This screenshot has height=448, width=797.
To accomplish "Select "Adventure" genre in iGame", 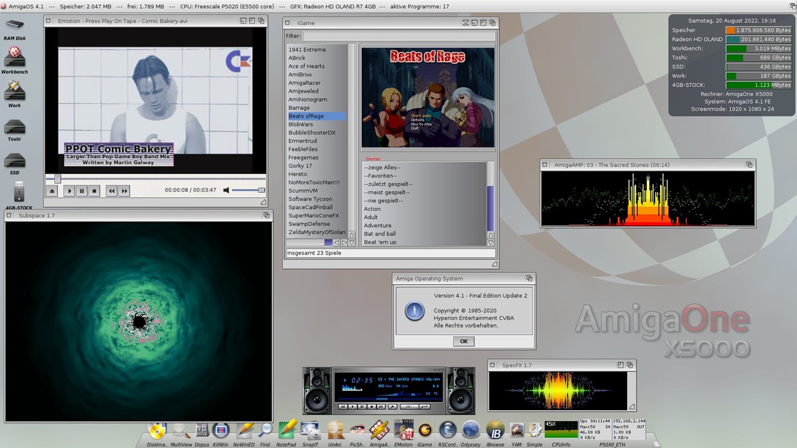I will click(x=377, y=225).
